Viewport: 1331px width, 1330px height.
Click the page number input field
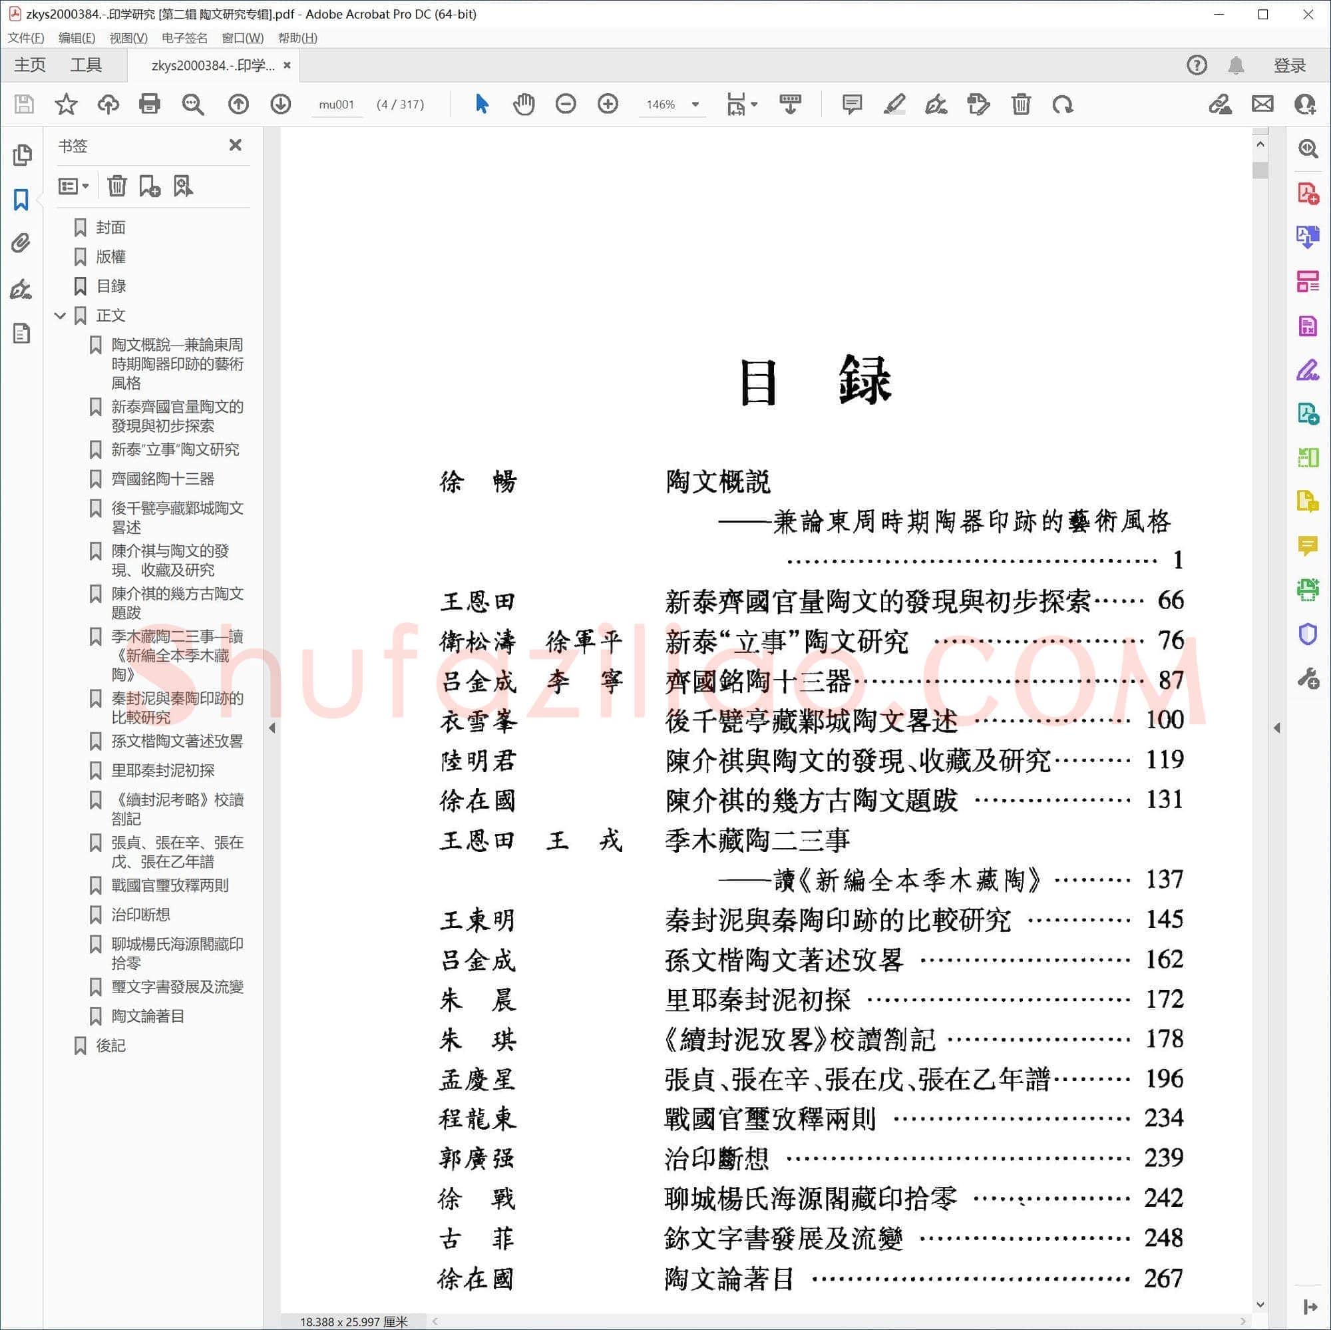(x=336, y=105)
